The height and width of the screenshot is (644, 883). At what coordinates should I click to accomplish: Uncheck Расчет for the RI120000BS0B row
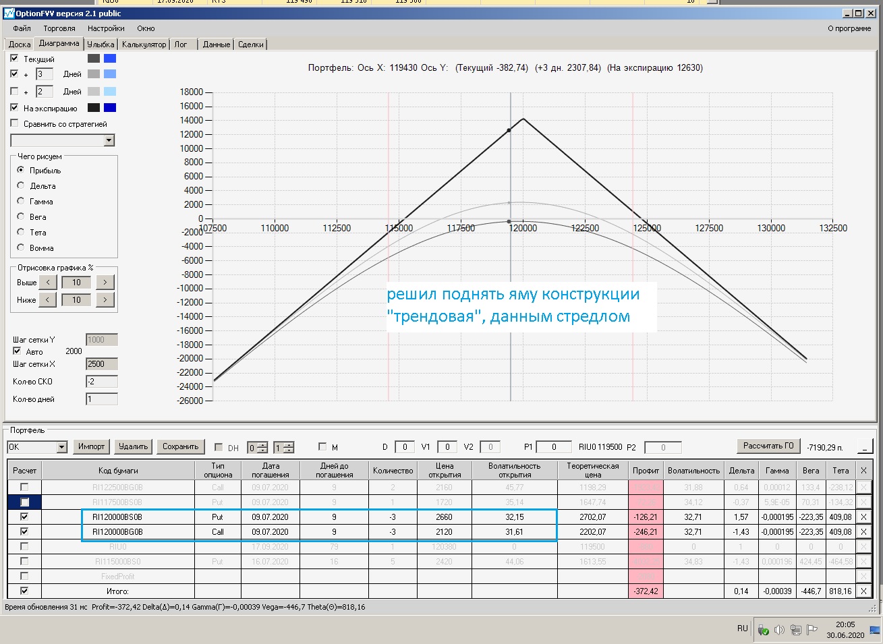pyautogui.click(x=24, y=517)
